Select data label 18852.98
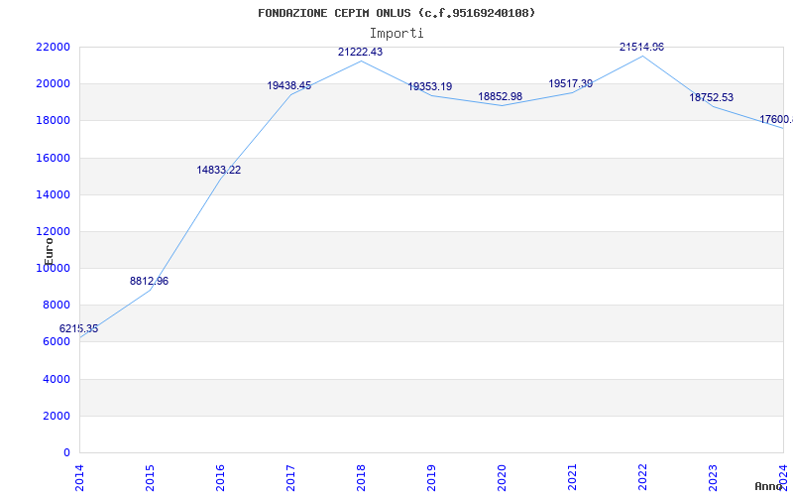Image resolution: width=793 pixels, height=496 pixels. pyautogui.click(x=501, y=96)
